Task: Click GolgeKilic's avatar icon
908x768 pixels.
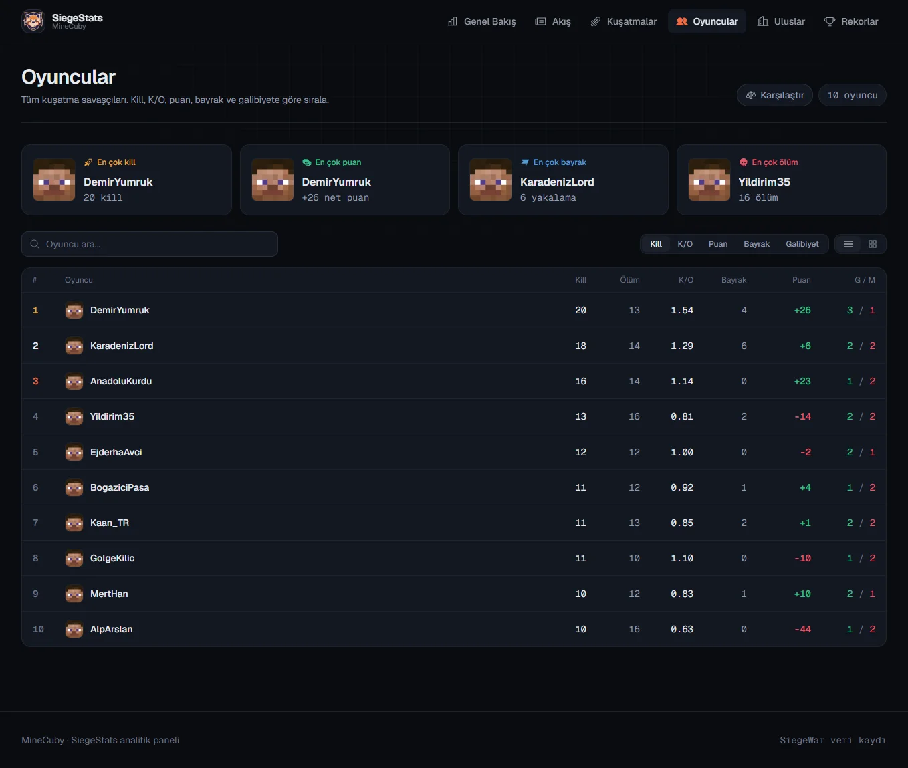Action: pyautogui.click(x=74, y=558)
